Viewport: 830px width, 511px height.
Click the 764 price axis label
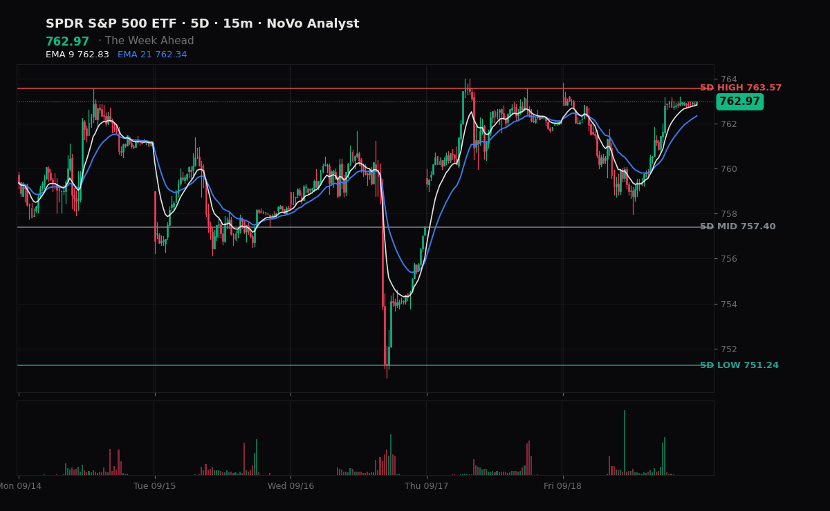tap(729, 79)
